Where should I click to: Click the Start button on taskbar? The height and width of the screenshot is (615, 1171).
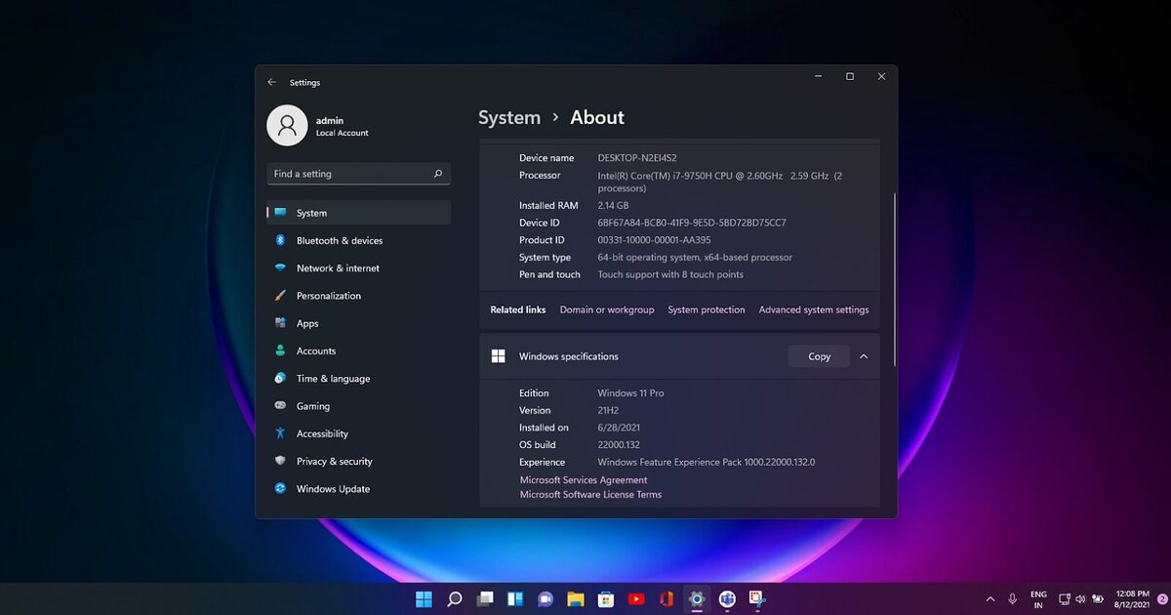(x=424, y=598)
